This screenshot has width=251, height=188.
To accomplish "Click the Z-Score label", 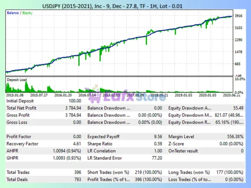I will pyautogui.click(x=176, y=144).
